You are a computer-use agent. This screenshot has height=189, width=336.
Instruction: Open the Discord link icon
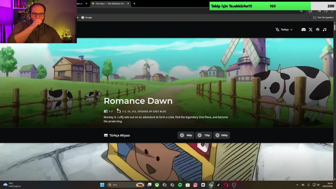(303, 30)
